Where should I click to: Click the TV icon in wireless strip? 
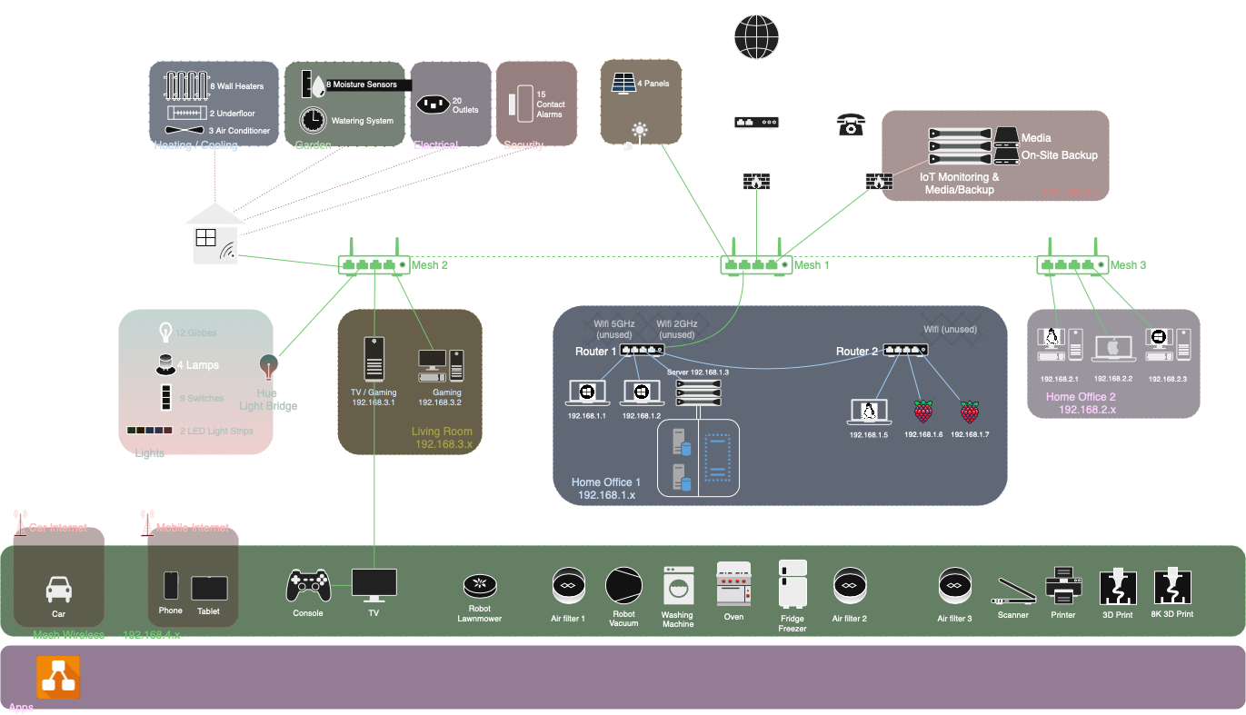tap(374, 585)
